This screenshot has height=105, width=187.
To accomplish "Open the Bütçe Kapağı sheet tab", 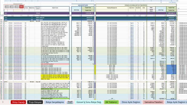I will [x=18, y=102].
